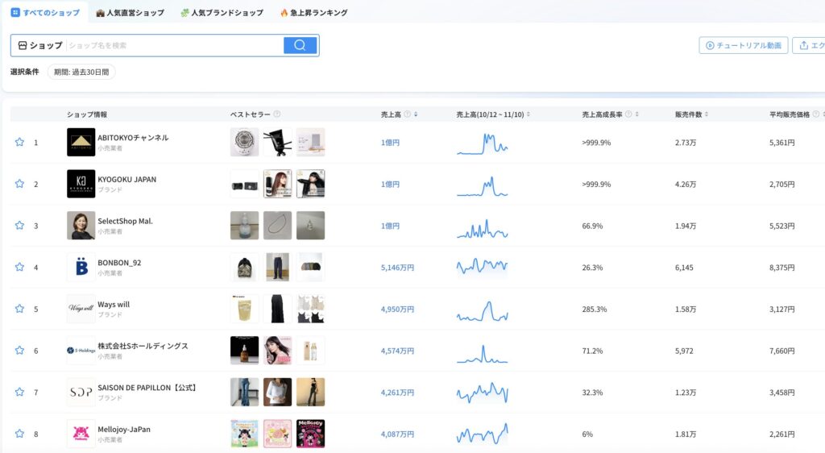Open the 株式会社Sホールディングス logo icon
Viewport: 825px width, 453px height.
pos(81,351)
